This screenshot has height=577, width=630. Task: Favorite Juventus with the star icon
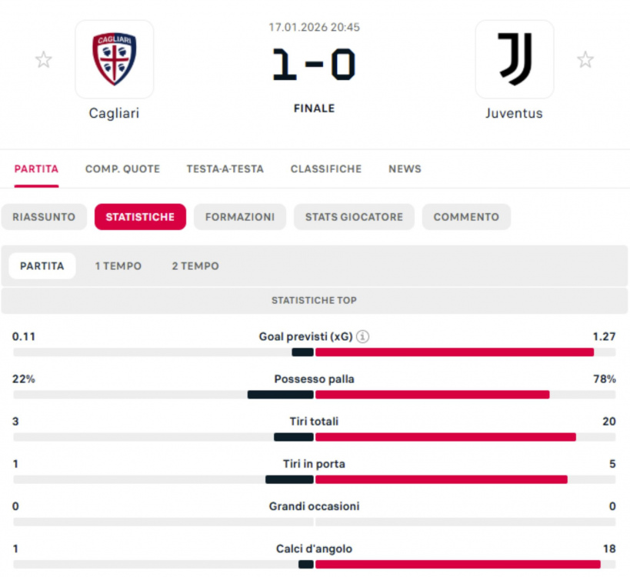pos(585,60)
